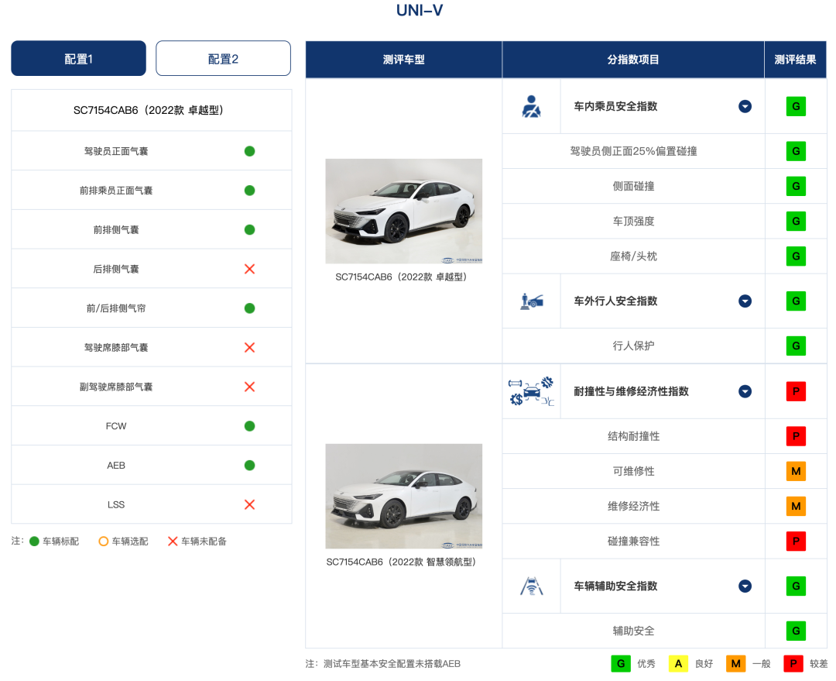This screenshot has width=836, height=681.
Task: Collapse the 耐撞性与维修经济性指数 section
Action: (745, 391)
